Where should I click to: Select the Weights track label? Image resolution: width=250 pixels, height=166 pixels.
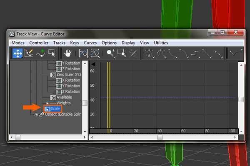click(x=63, y=103)
